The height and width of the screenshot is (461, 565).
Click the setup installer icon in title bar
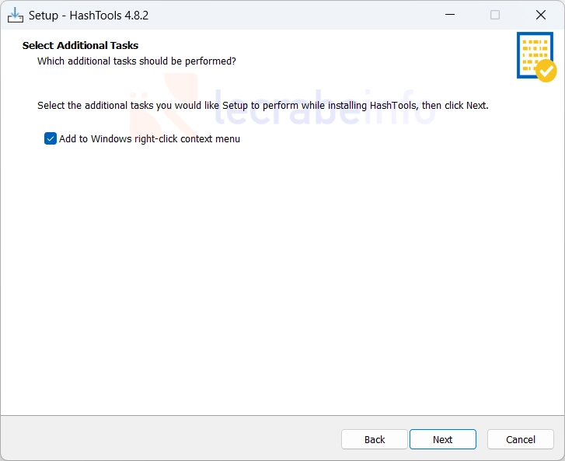(15, 15)
